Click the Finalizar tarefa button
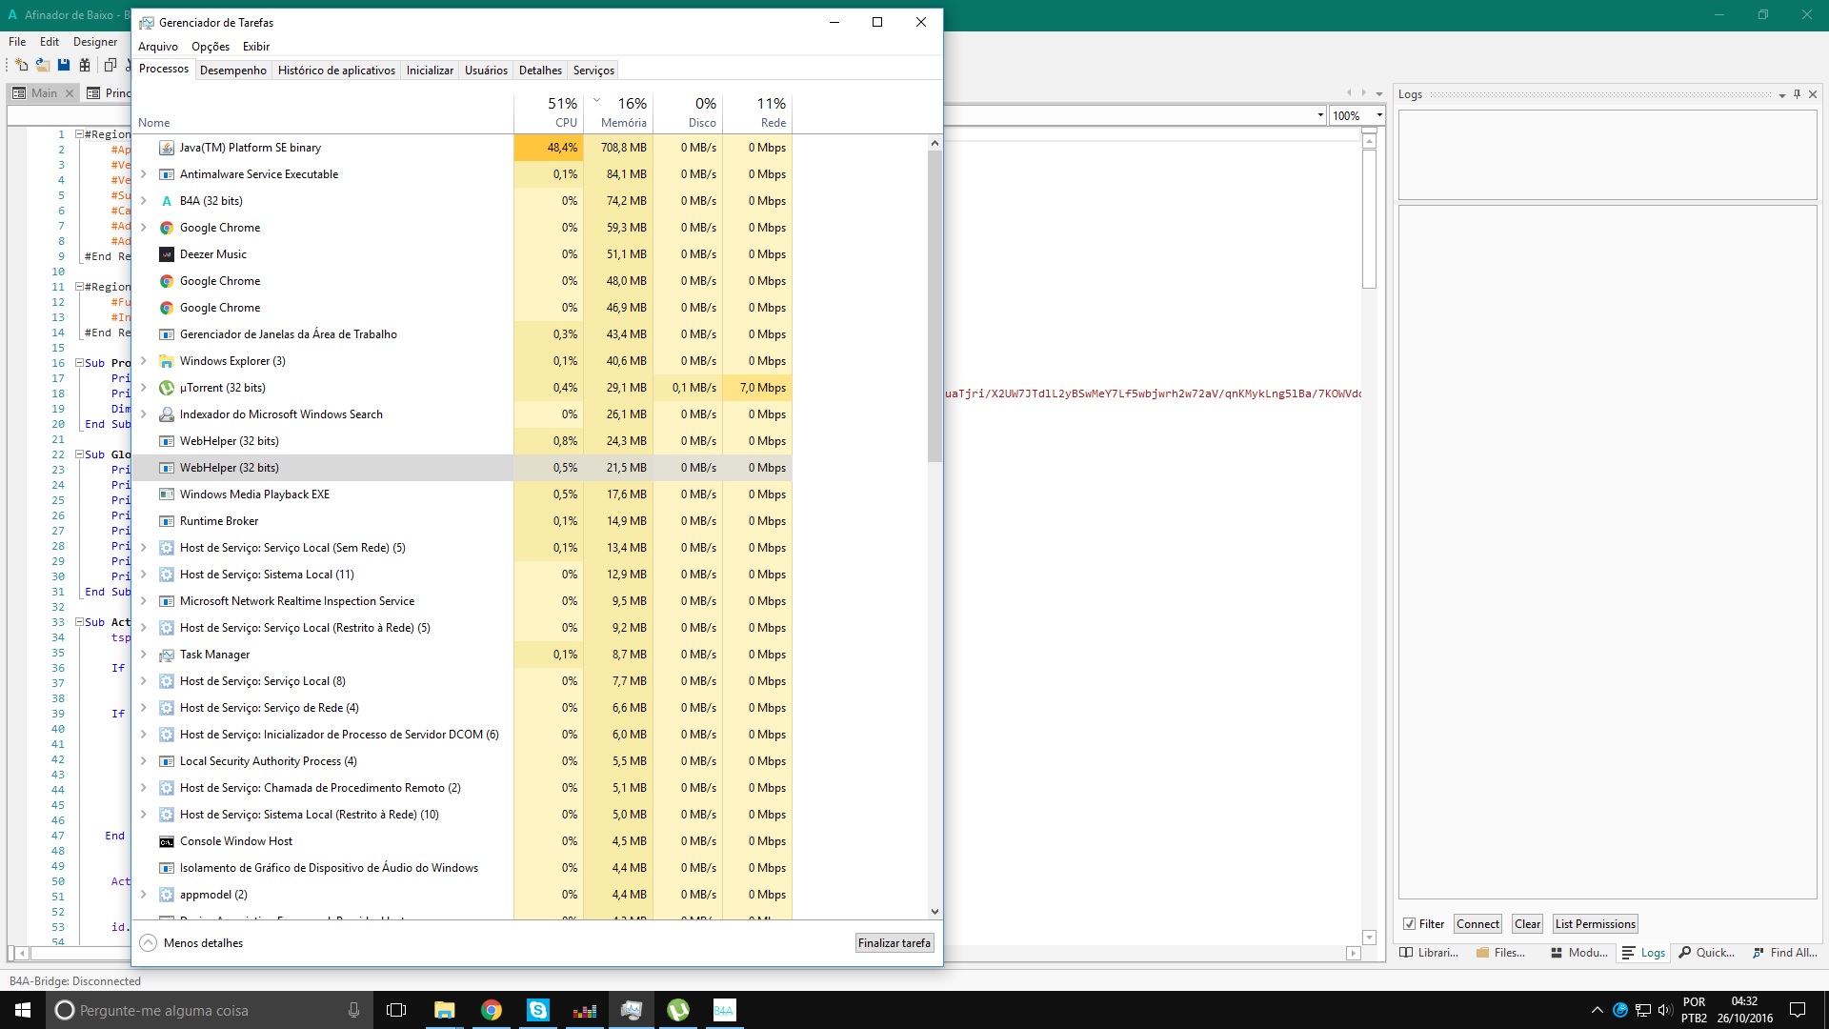1829x1029 pixels. tap(894, 943)
